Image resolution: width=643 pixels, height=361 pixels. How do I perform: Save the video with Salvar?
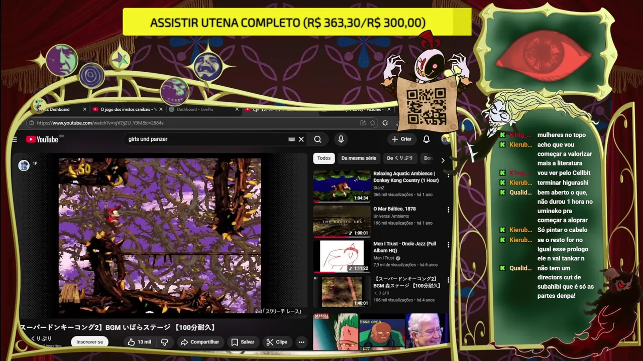tap(243, 342)
